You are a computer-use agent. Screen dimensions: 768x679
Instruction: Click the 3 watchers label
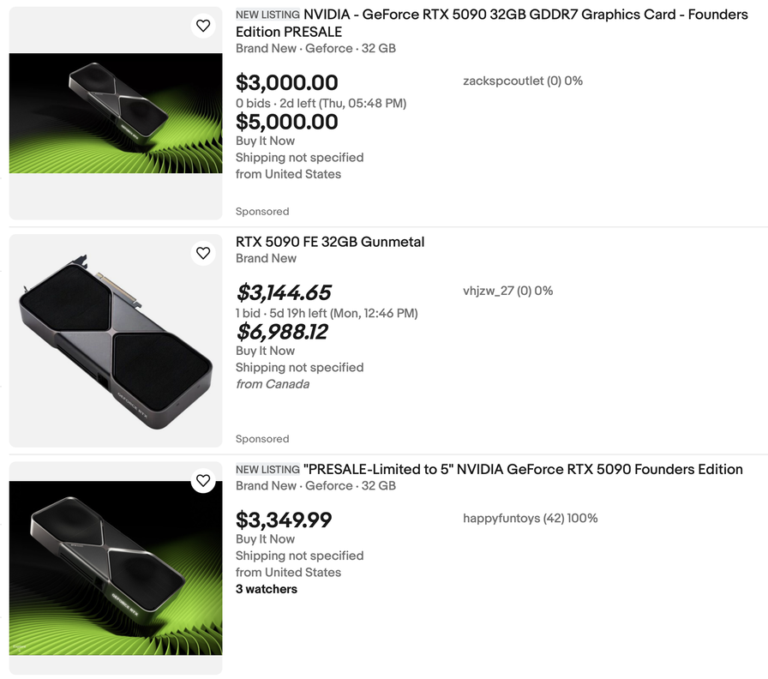267,589
